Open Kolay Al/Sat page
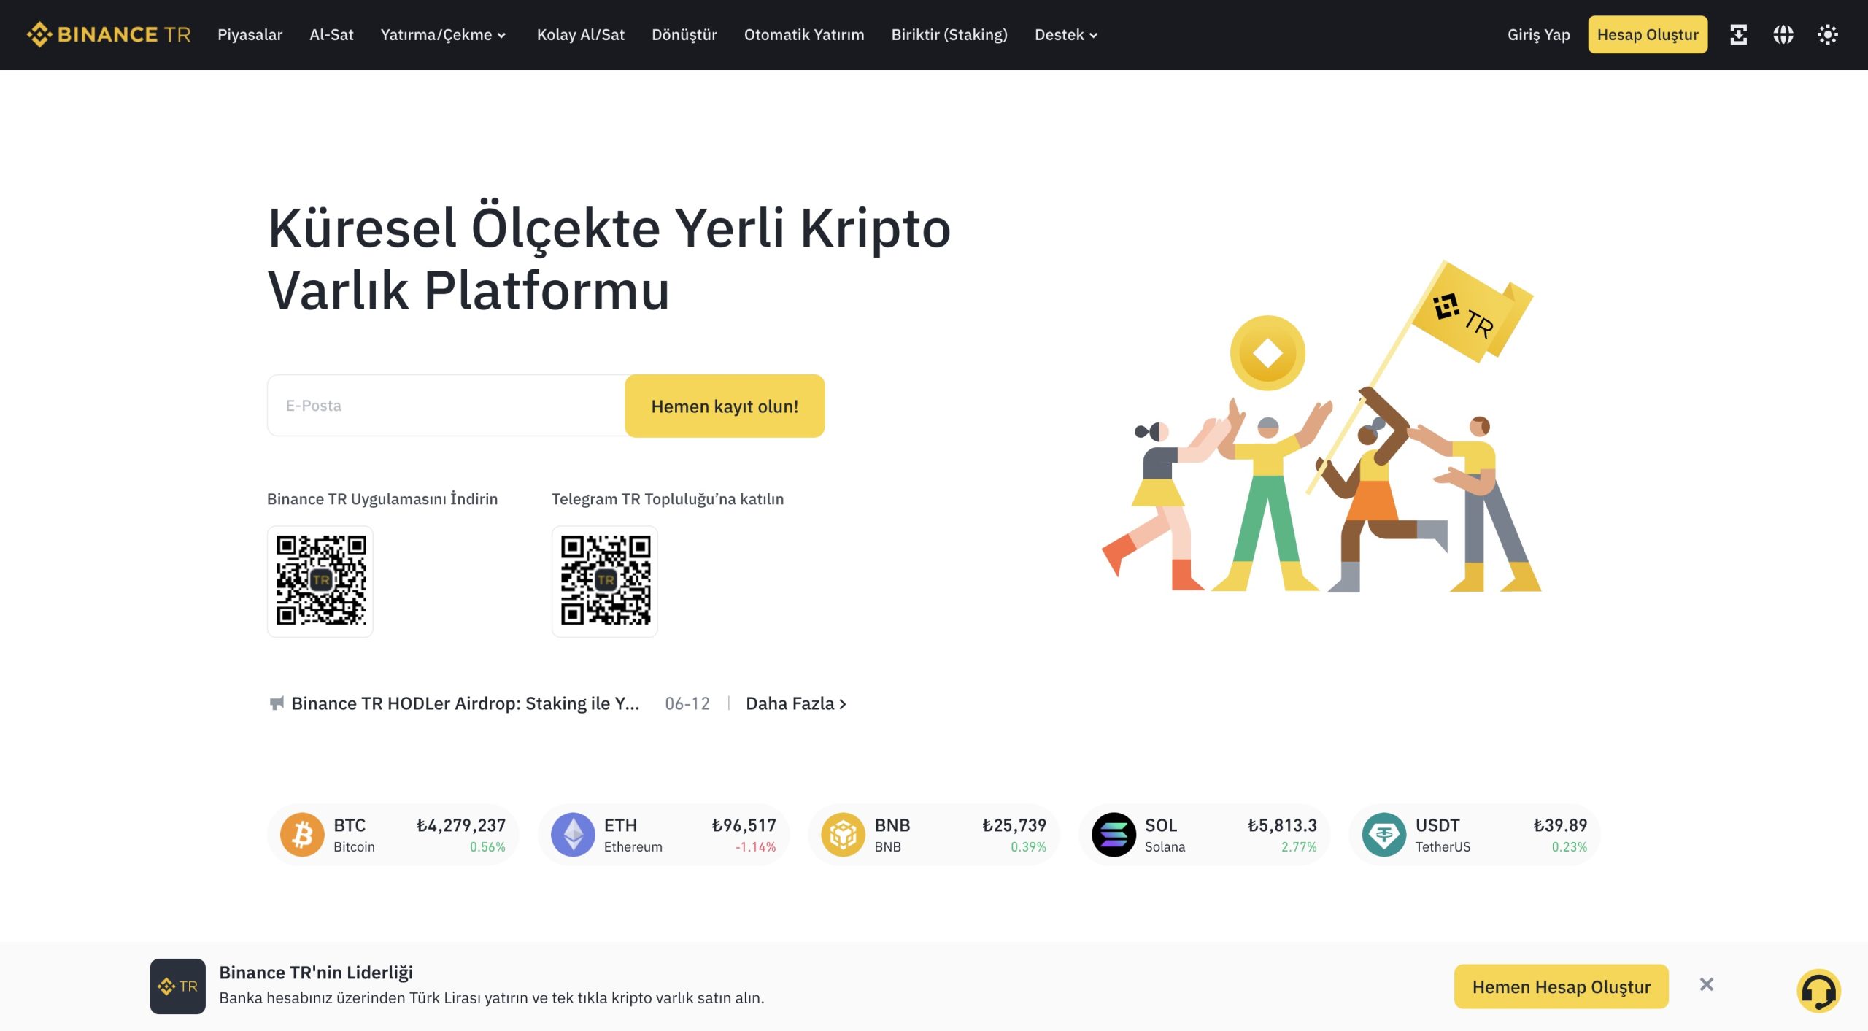Image resolution: width=1868 pixels, height=1031 pixels. (581, 34)
